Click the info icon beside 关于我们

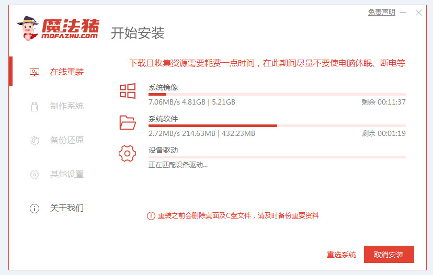coord(35,208)
